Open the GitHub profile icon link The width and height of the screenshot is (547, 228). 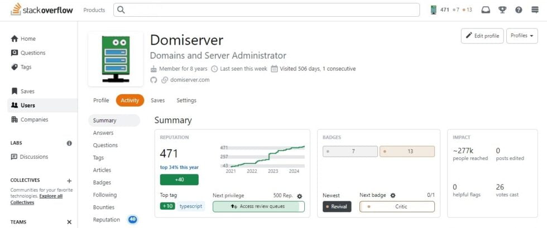pyautogui.click(x=154, y=80)
